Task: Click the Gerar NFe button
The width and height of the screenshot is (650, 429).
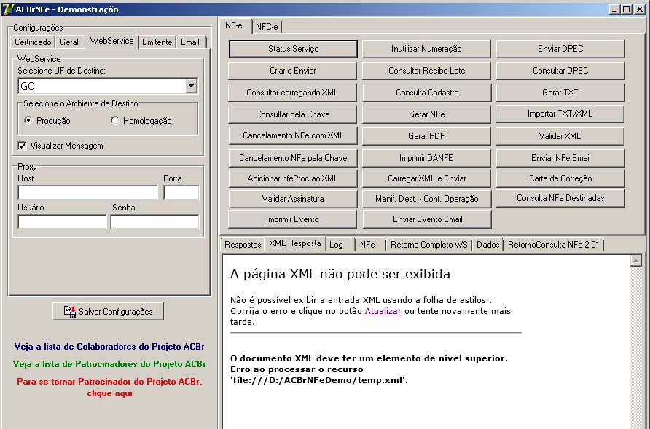Action: 426,114
